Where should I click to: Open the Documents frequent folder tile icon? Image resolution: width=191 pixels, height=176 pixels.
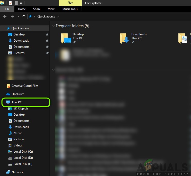coord(183,39)
